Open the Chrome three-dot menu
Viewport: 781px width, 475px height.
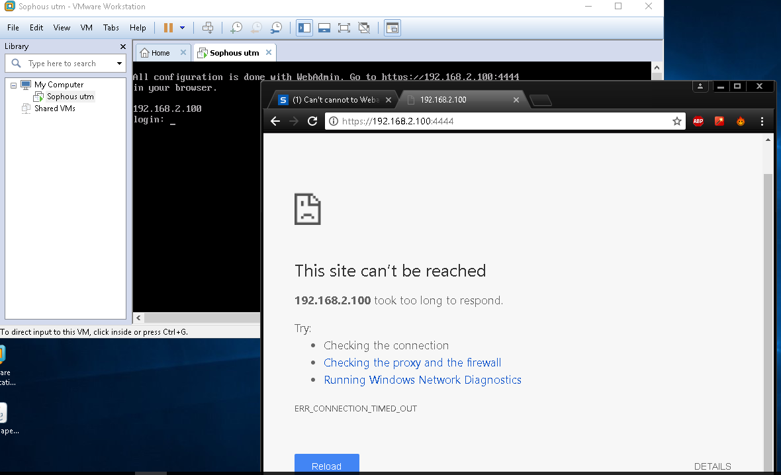click(762, 121)
